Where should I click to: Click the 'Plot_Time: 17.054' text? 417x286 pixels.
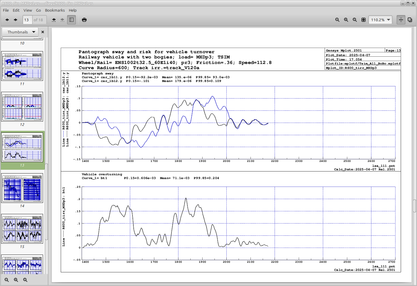pyautogui.click(x=344, y=60)
